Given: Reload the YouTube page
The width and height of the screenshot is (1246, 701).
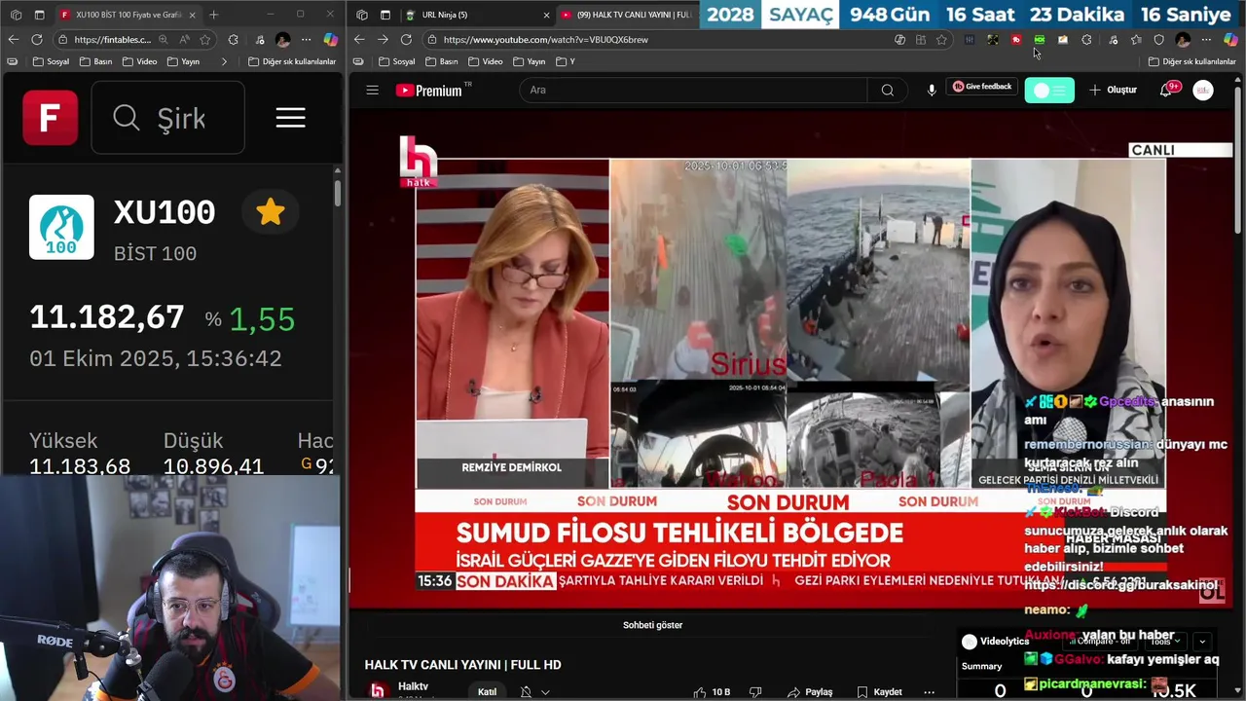Looking at the screenshot, I should point(406,40).
